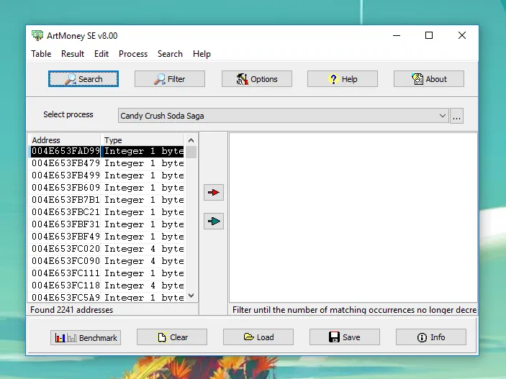
Task: Expand the Select process dropdown
Action: (x=443, y=116)
